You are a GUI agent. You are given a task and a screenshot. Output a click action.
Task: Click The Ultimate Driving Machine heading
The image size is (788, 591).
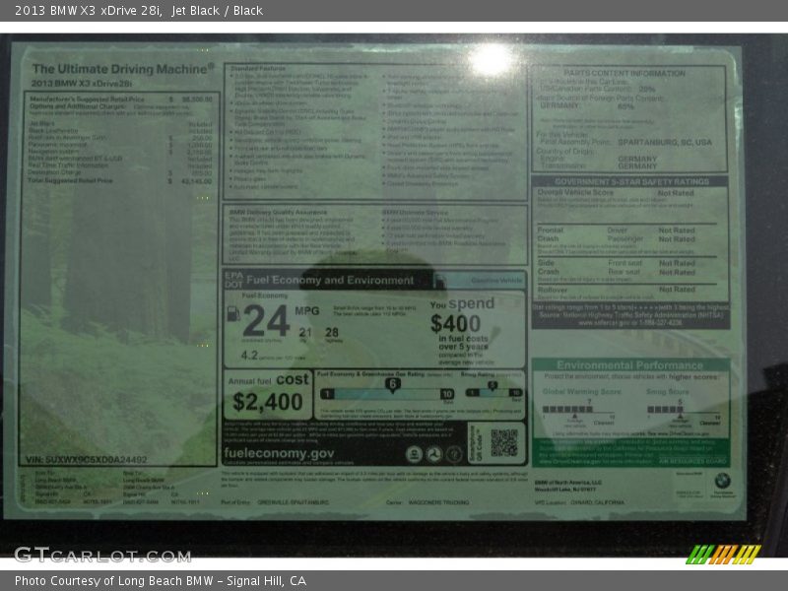tap(123, 69)
